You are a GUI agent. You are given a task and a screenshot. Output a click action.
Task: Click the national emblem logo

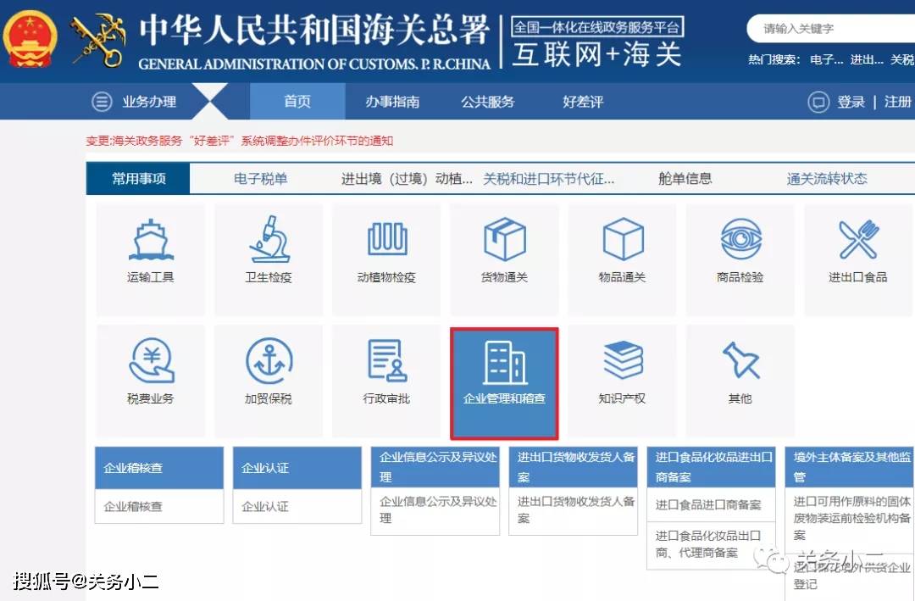click(x=29, y=38)
